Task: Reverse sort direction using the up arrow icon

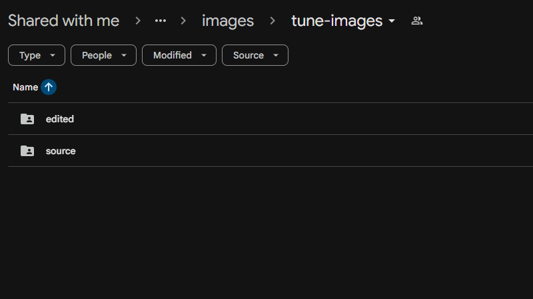Action: pyautogui.click(x=49, y=87)
